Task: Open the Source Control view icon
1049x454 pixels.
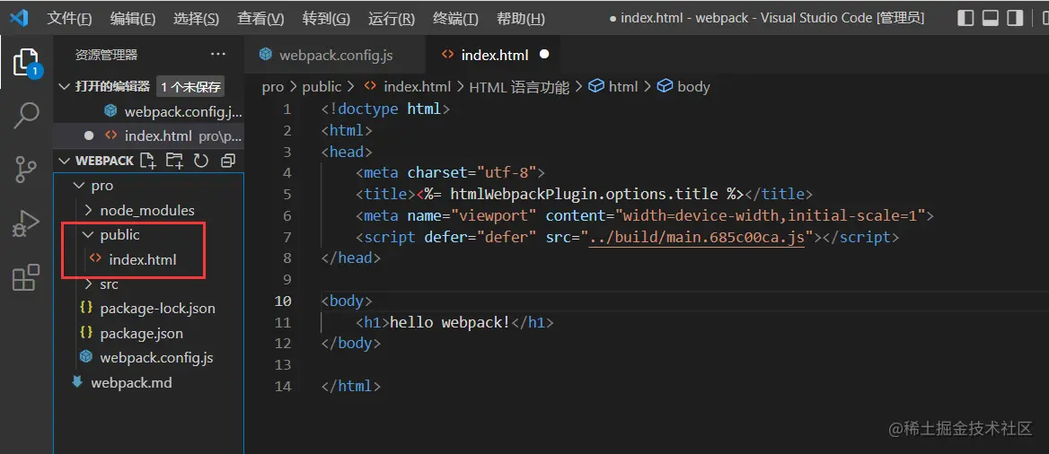Action: point(26,170)
